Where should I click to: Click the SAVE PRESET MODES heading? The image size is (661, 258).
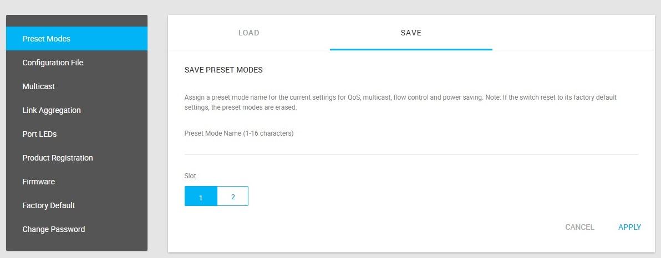tap(223, 70)
